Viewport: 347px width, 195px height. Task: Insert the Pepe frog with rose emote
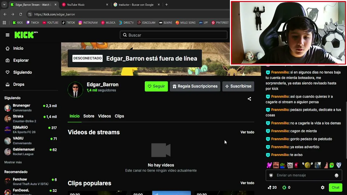point(283,165)
